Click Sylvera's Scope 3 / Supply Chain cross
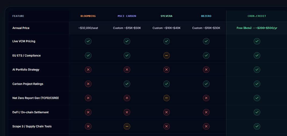The width and height of the screenshot is (287, 136). [166, 126]
